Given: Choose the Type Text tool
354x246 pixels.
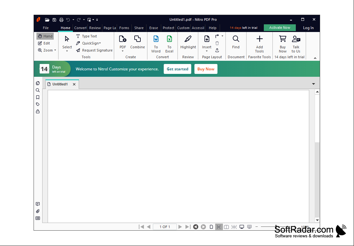Looking at the screenshot, I should [x=87, y=36].
